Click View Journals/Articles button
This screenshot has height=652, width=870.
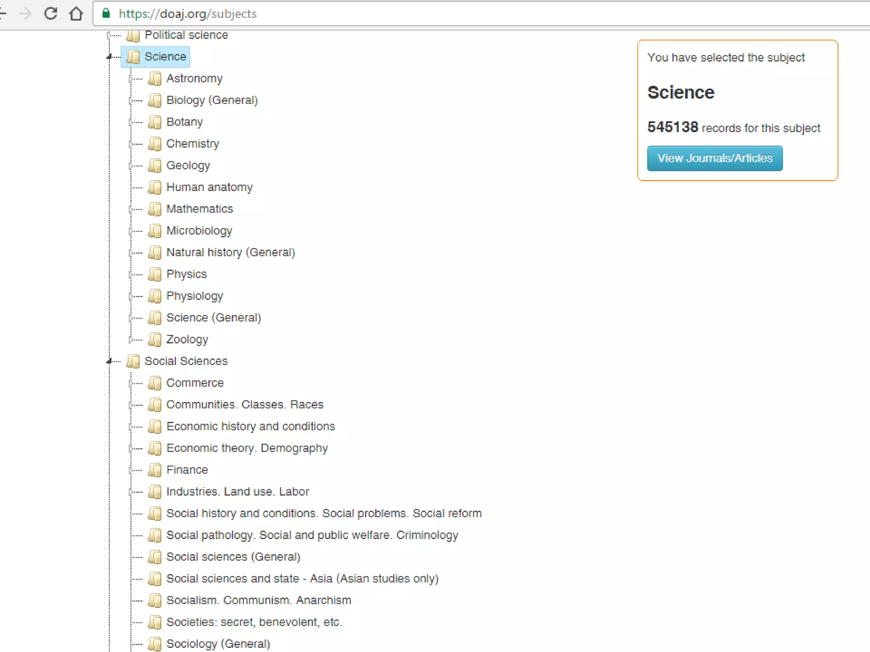(x=715, y=158)
